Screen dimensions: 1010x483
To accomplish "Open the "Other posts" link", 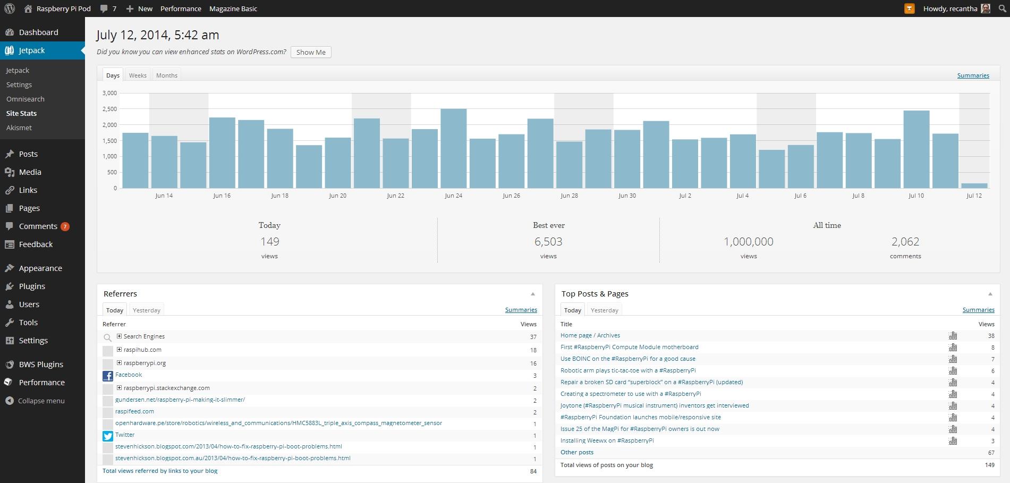I will tap(577, 452).
